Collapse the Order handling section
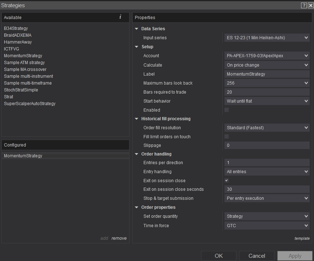314x261 pixels. coord(137,154)
